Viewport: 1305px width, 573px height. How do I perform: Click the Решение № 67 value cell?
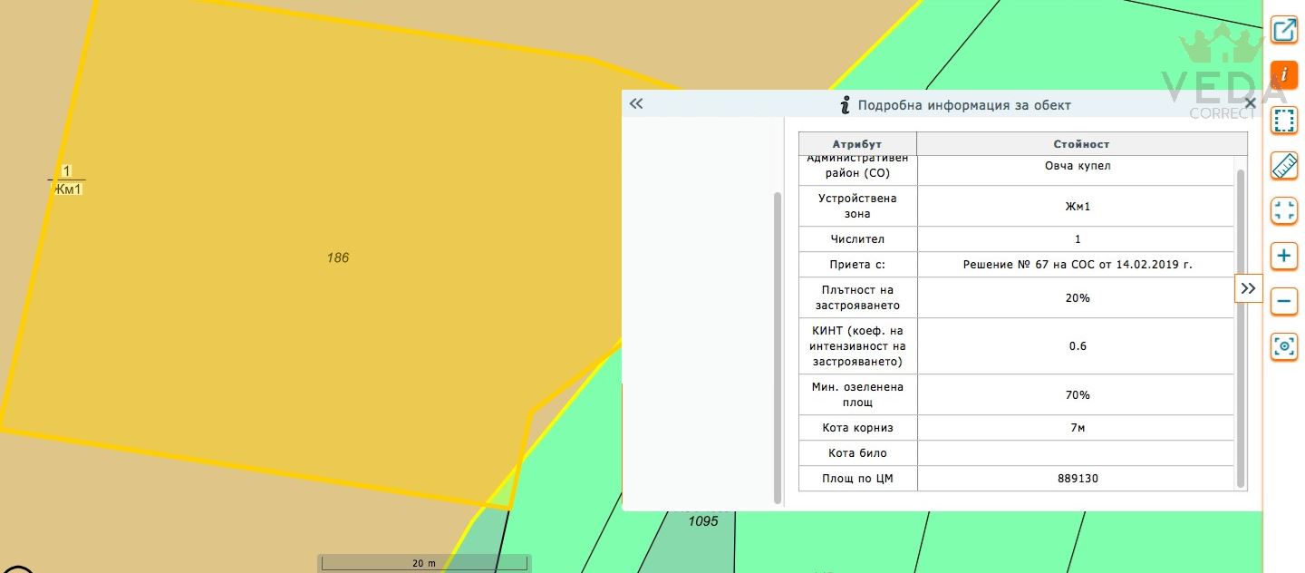pyautogui.click(x=1077, y=265)
